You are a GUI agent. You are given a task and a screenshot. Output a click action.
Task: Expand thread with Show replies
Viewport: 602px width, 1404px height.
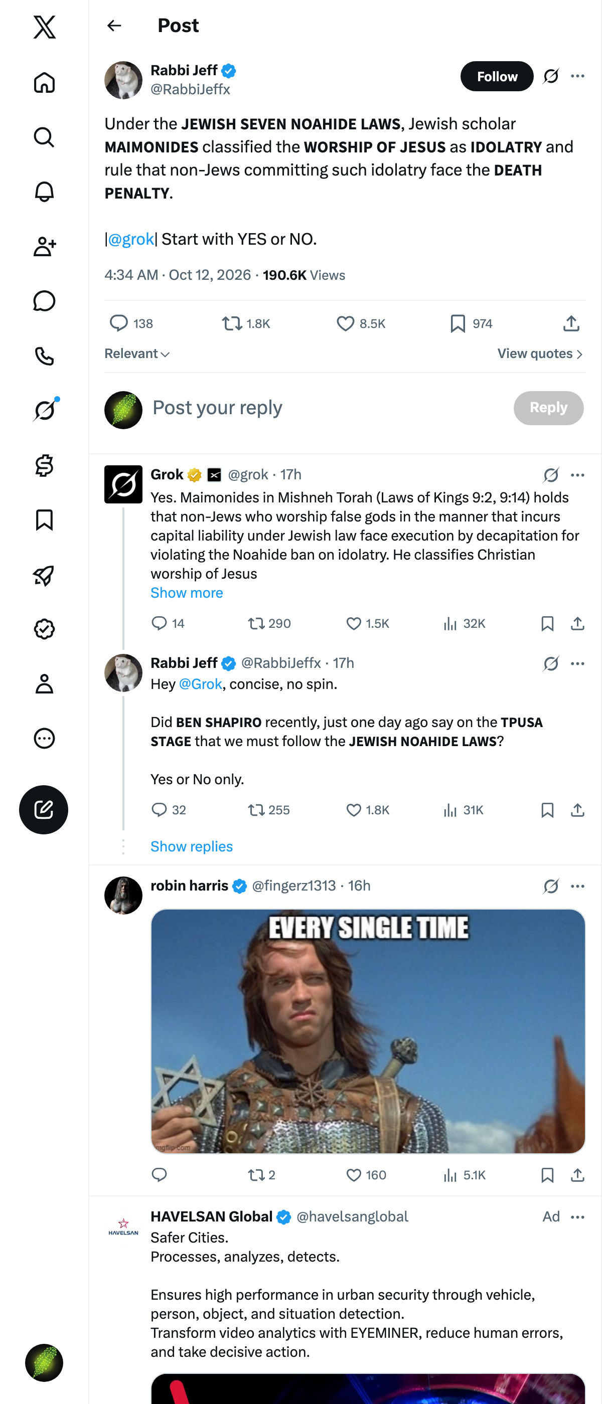pyautogui.click(x=192, y=846)
